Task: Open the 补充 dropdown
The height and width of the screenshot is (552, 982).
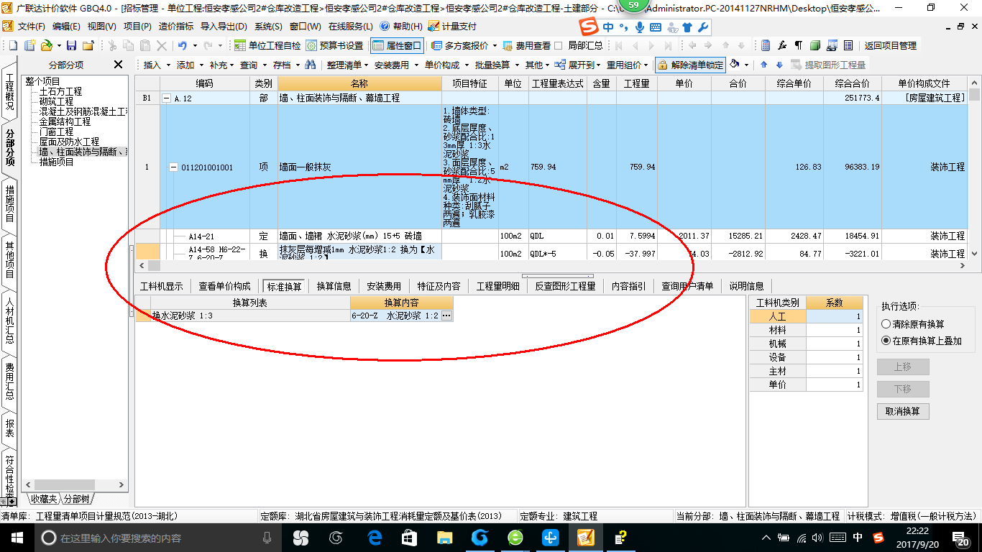Action: pos(221,65)
